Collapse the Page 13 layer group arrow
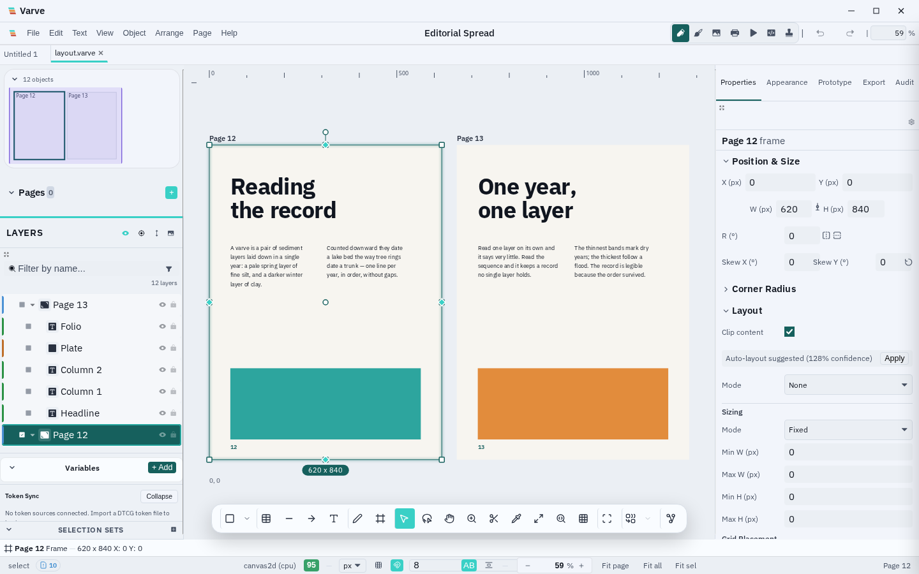The height and width of the screenshot is (574, 919). (x=33, y=305)
